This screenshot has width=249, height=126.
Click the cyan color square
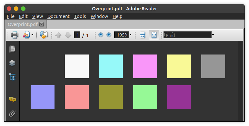(111, 66)
